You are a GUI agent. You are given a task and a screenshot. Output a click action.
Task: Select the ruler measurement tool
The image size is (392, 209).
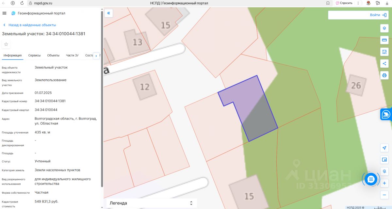point(384,40)
